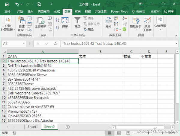Image resolution: width=180 pixels, height=136 pixels.
Task: Click the formula bar input field
Action: 118,43
